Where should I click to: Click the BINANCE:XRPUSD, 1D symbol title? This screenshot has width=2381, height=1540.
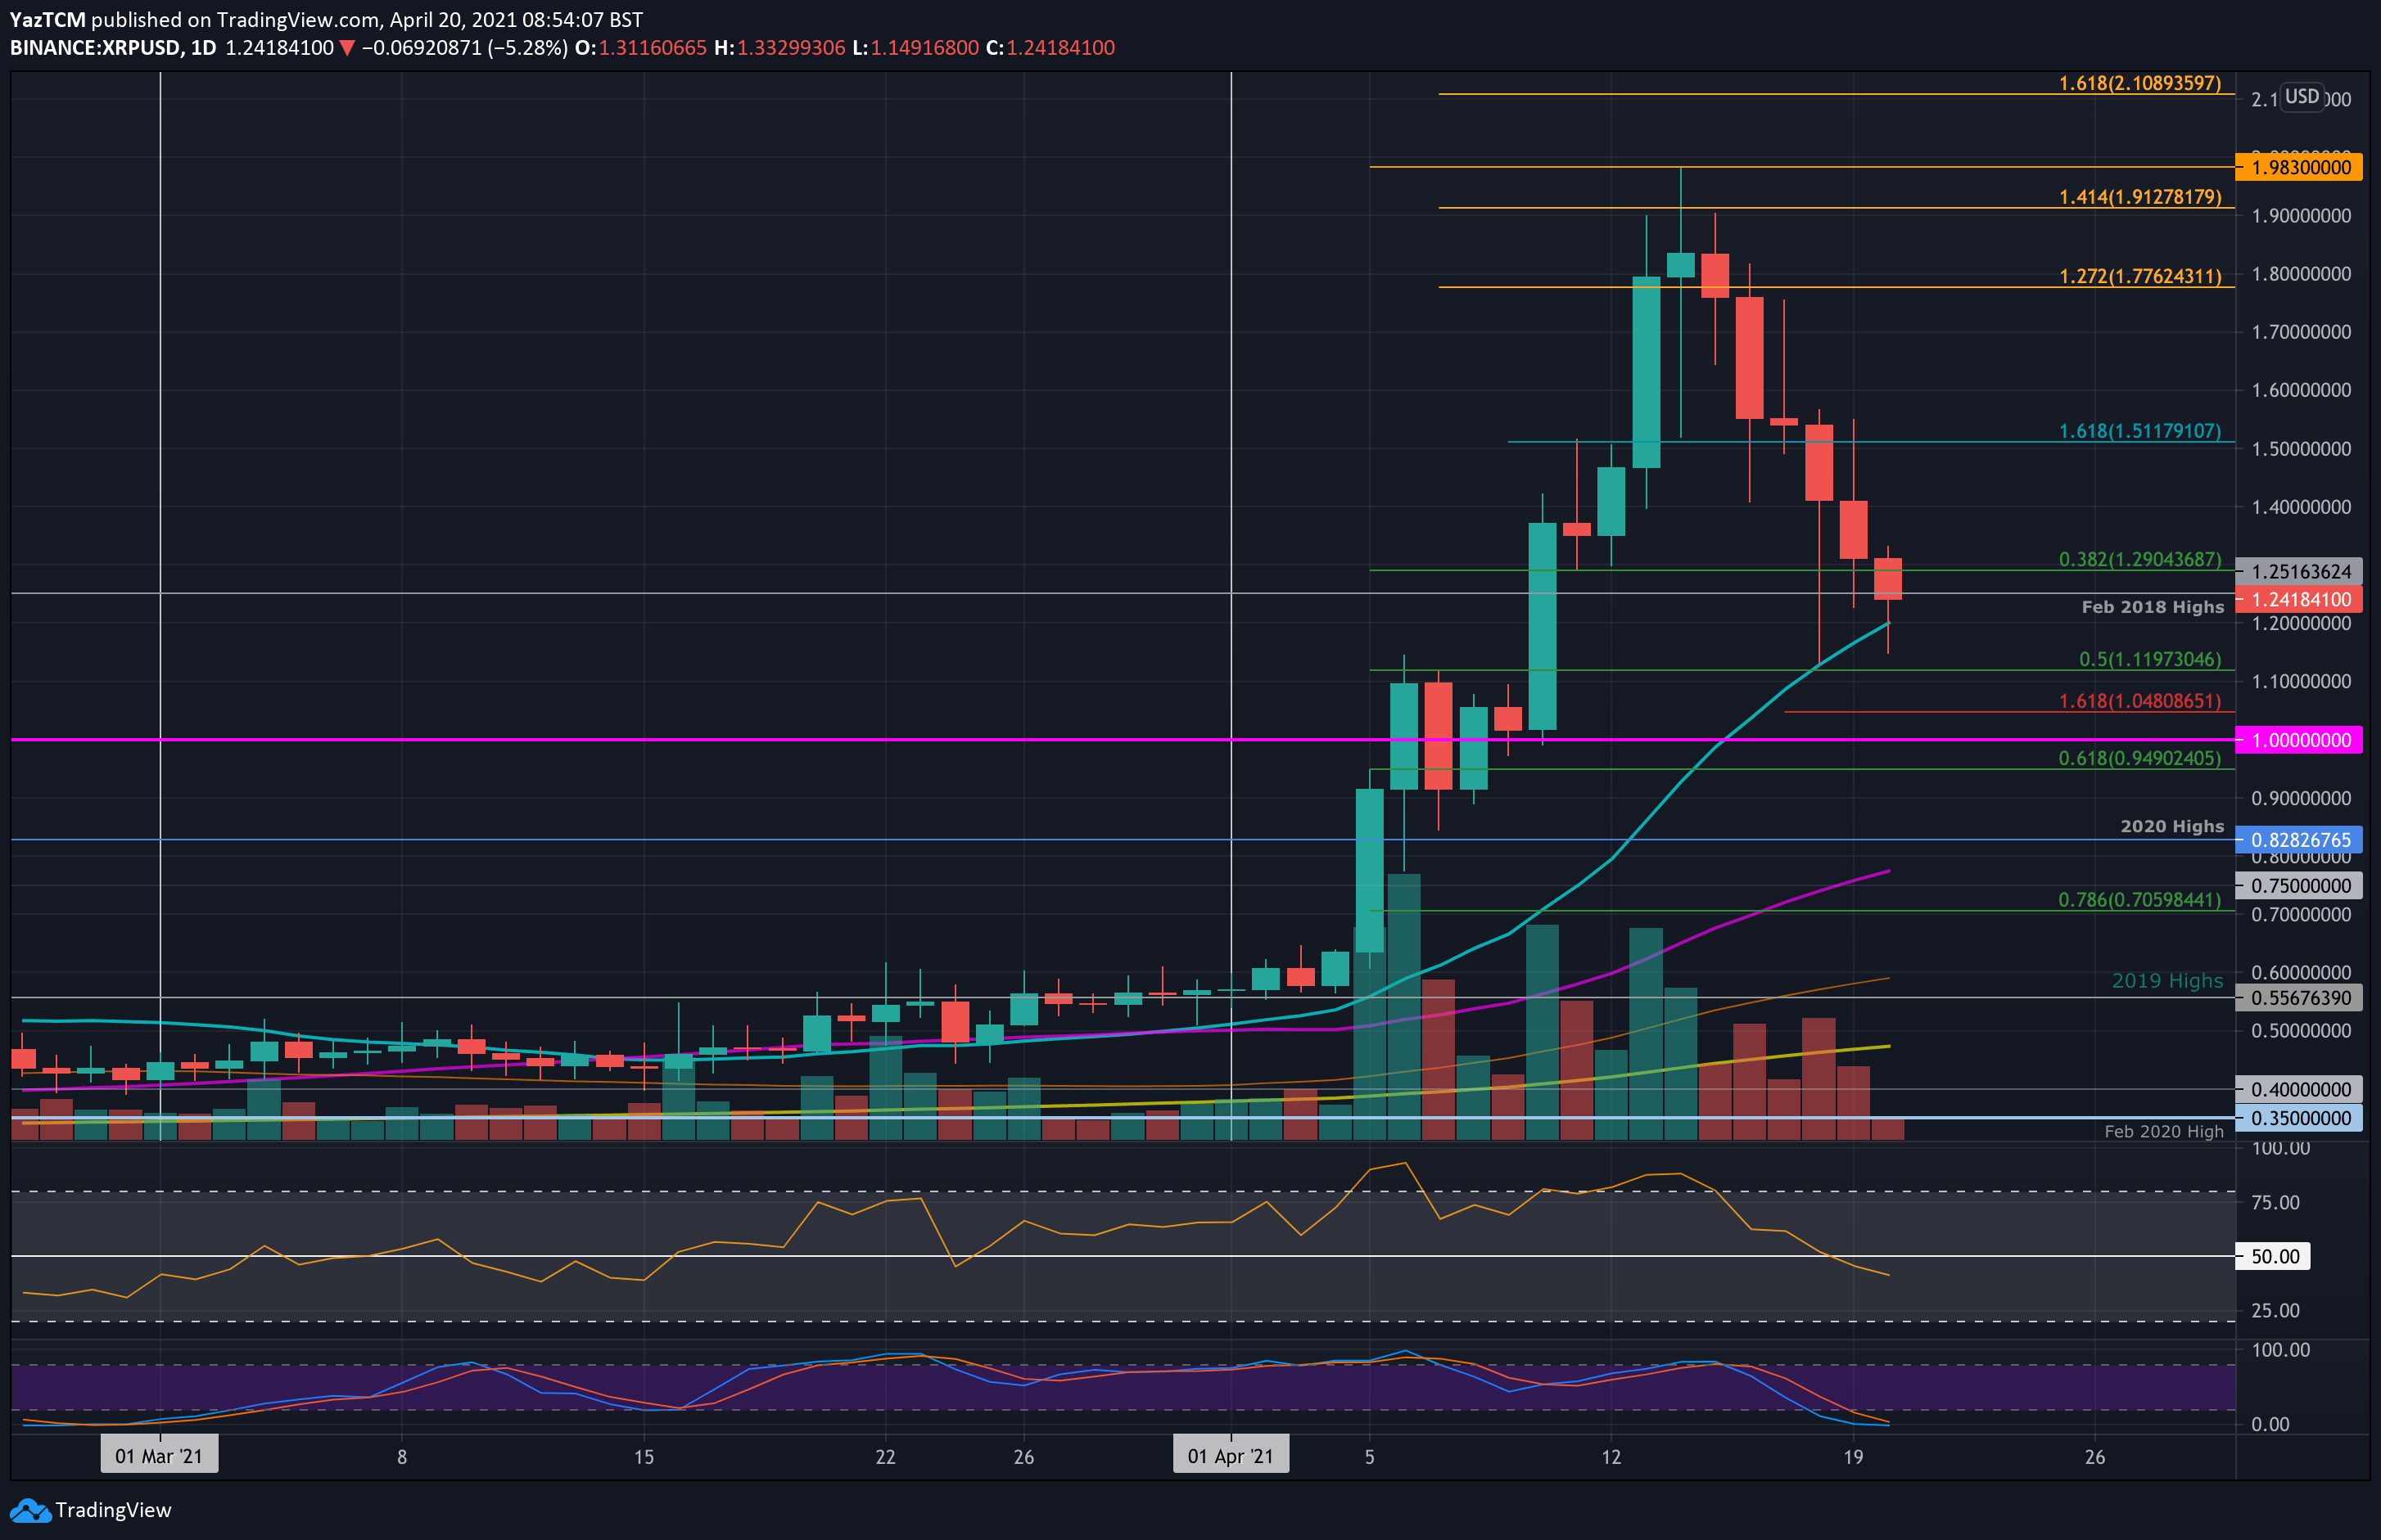coord(113,48)
